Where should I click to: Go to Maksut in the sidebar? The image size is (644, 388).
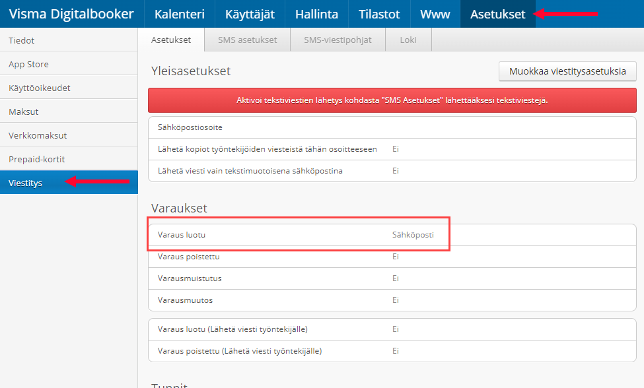coord(24,112)
